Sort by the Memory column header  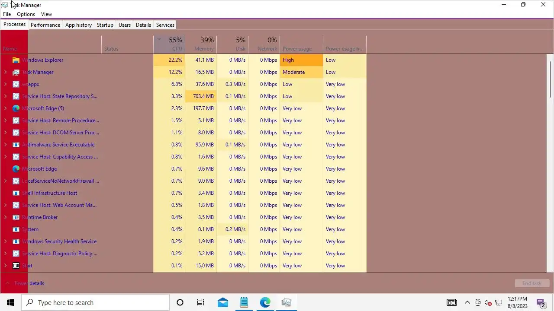point(201,44)
